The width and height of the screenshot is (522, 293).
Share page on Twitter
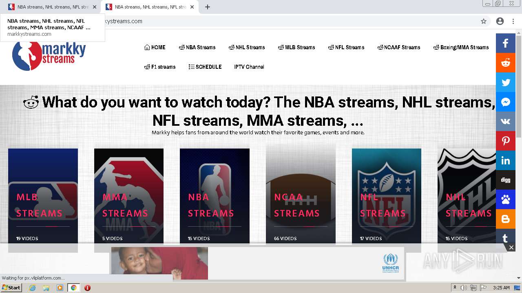(x=506, y=82)
